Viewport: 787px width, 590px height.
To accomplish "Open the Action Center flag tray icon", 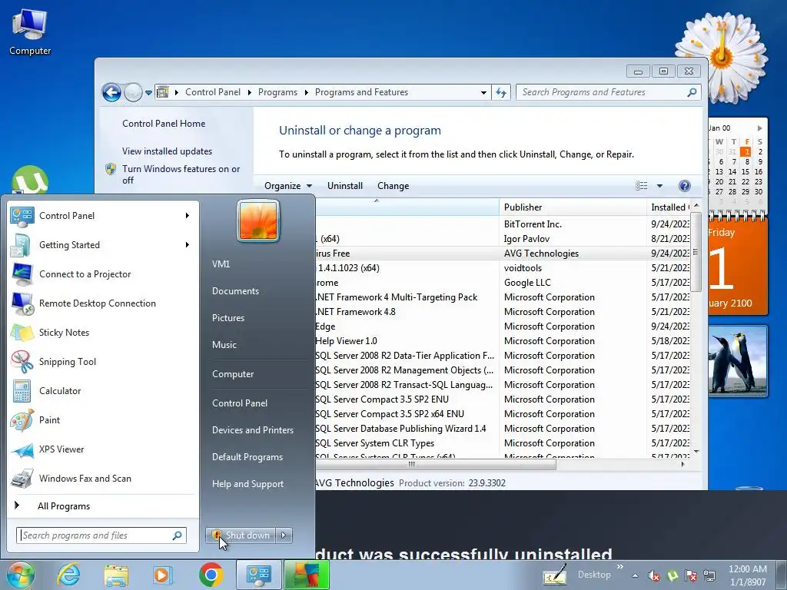I will coord(691,575).
